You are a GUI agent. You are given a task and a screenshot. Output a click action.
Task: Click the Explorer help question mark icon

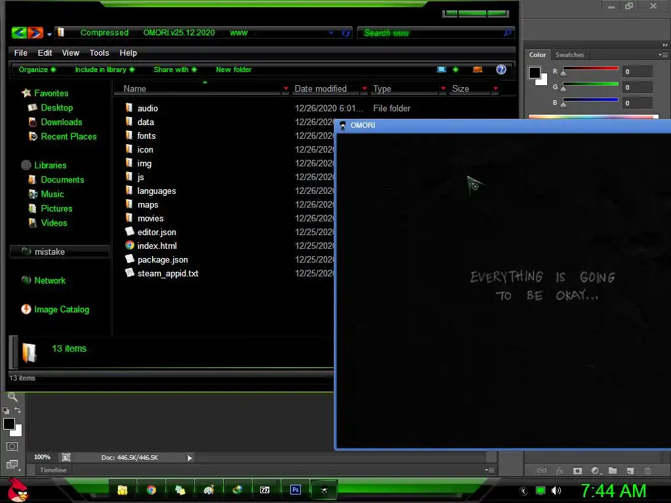(x=501, y=69)
